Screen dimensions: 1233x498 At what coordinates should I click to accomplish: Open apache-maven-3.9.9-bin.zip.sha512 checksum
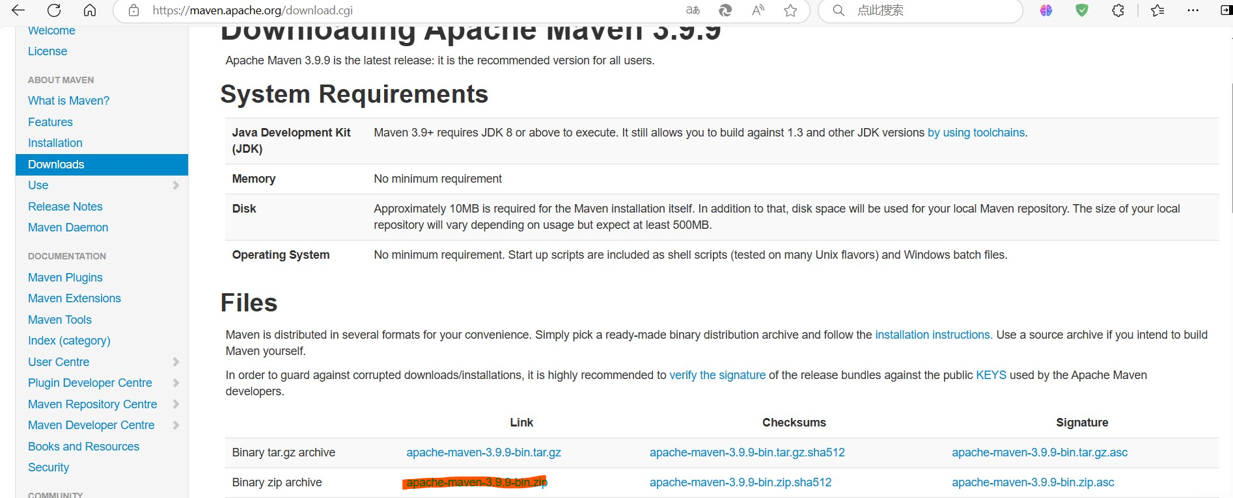(741, 482)
